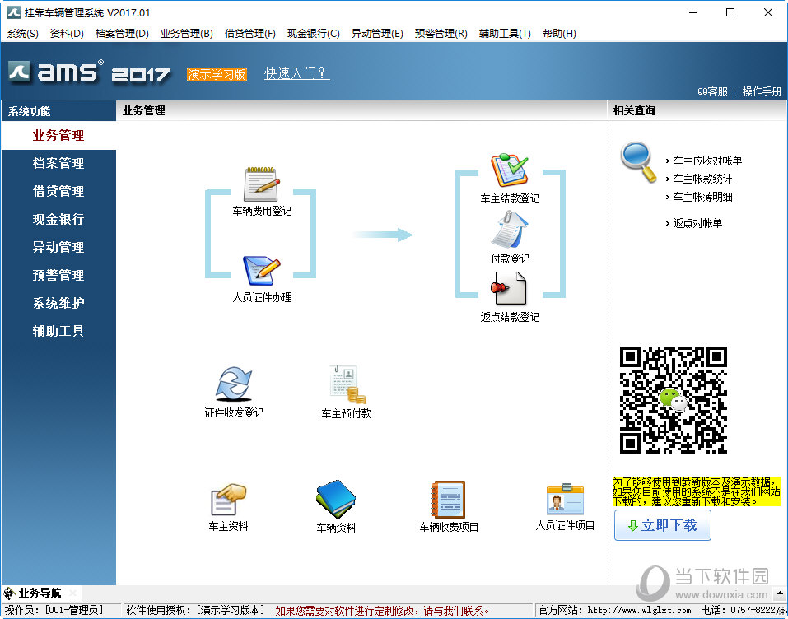Open the 车主帐款统计 query
This screenshot has height=619, width=788.
pos(702,179)
